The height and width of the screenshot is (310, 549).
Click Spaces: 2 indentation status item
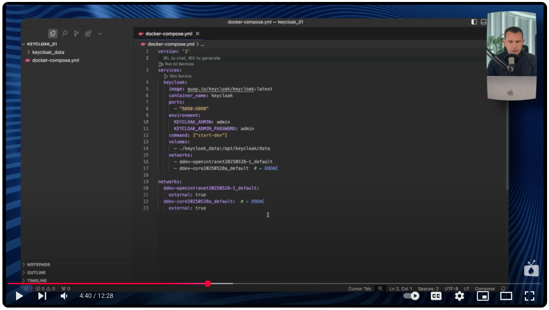(428, 289)
